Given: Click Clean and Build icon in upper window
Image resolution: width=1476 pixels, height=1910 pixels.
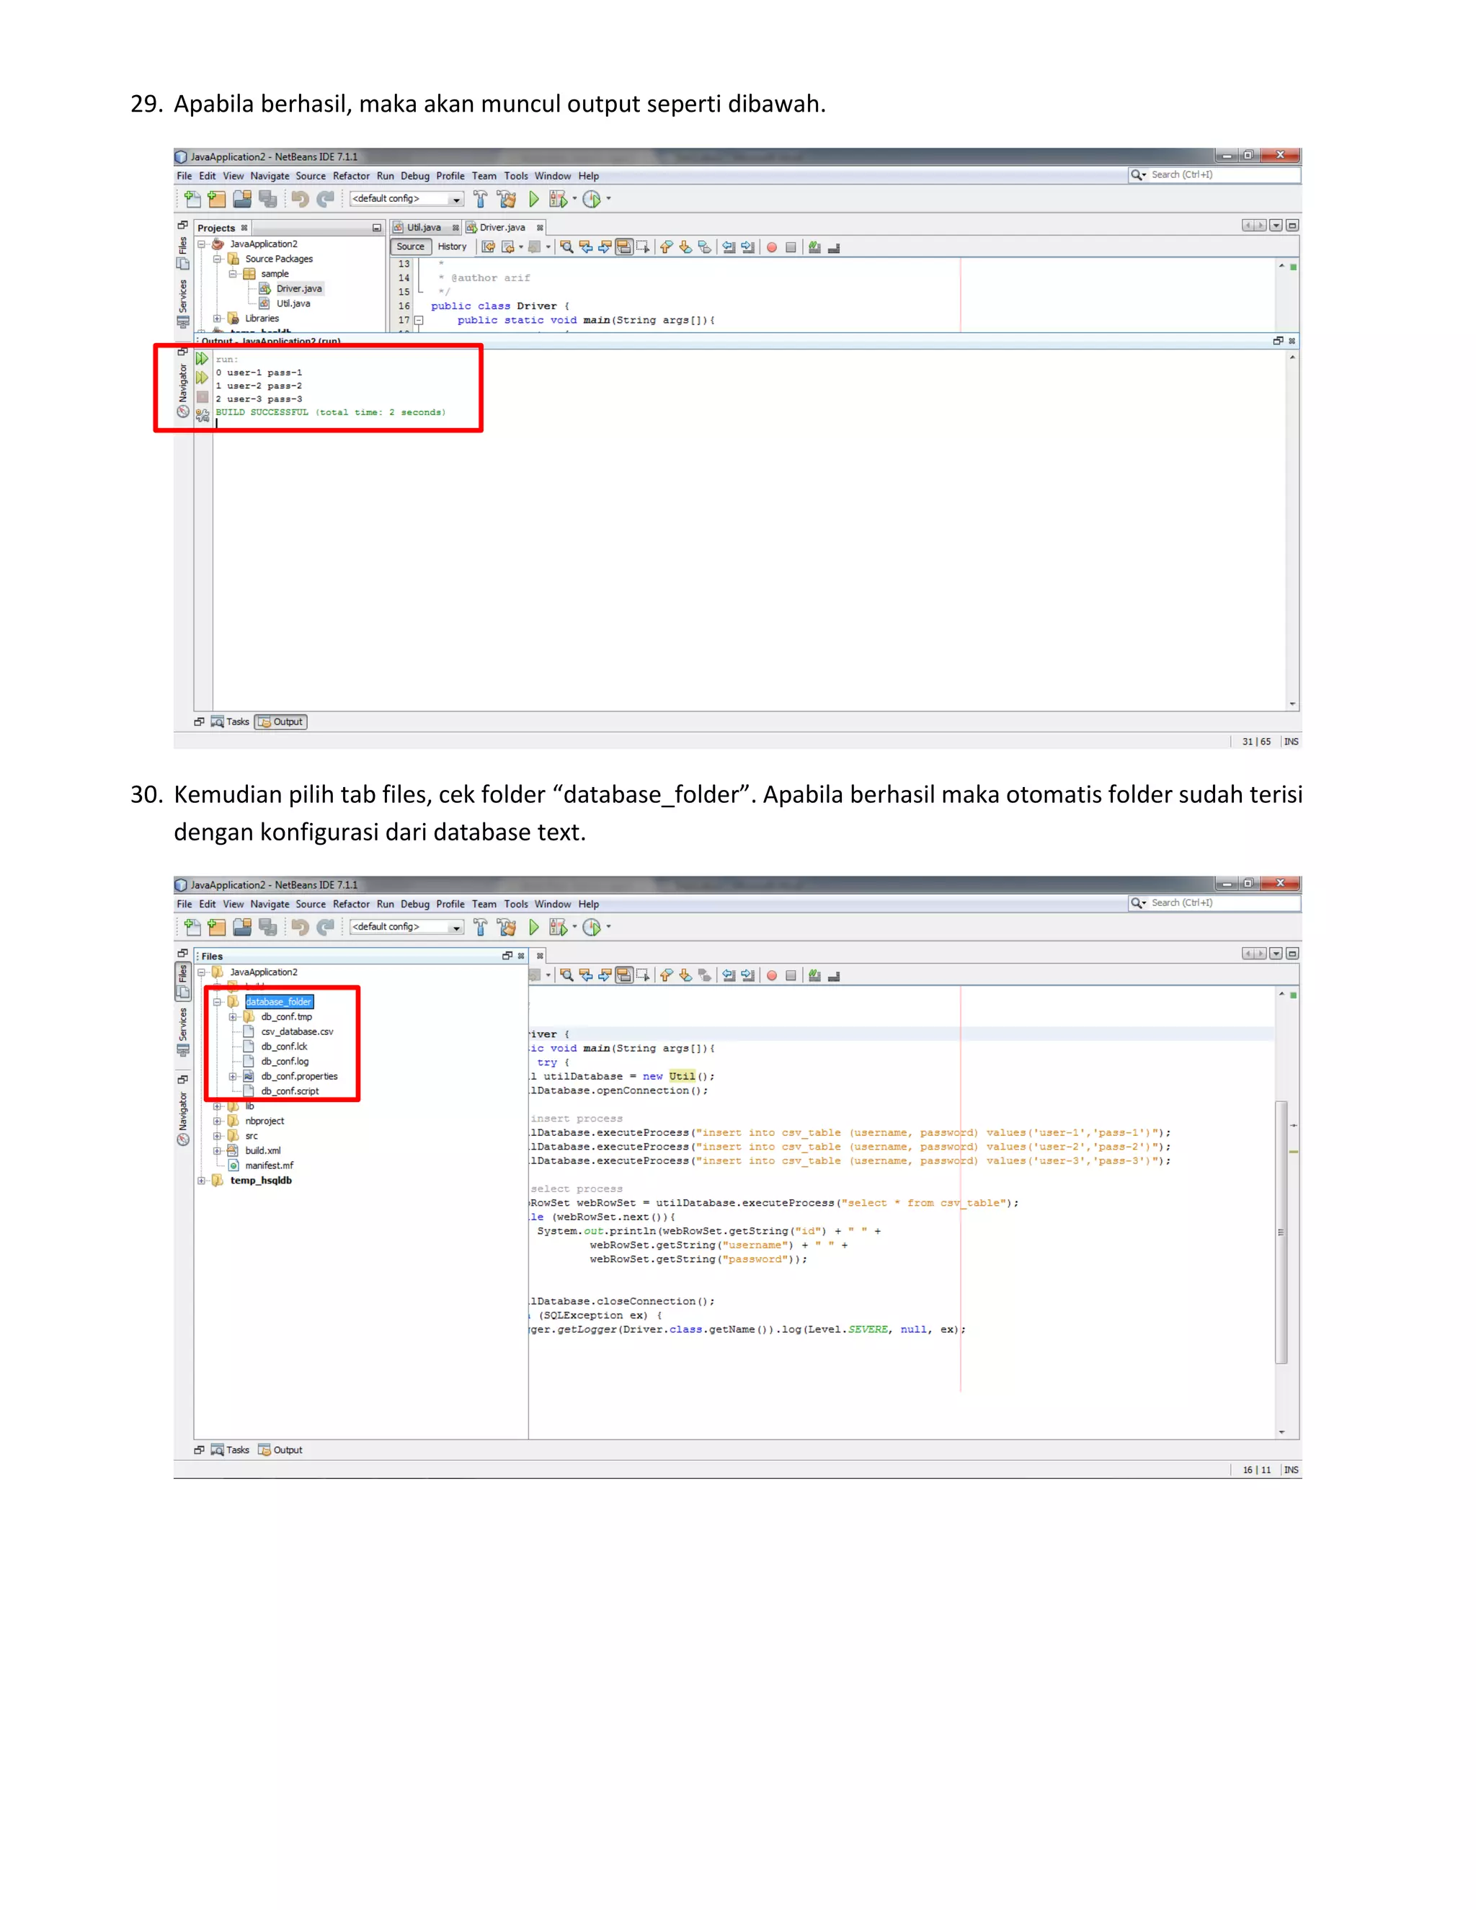Looking at the screenshot, I should click(x=506, y=200).
